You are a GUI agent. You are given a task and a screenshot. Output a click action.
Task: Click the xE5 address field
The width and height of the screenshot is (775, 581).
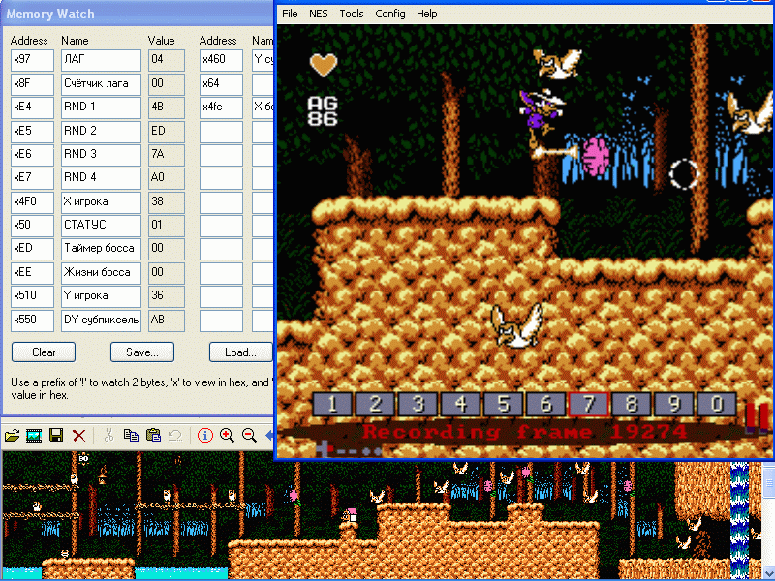pyautogui.click(x=32, y=131)
